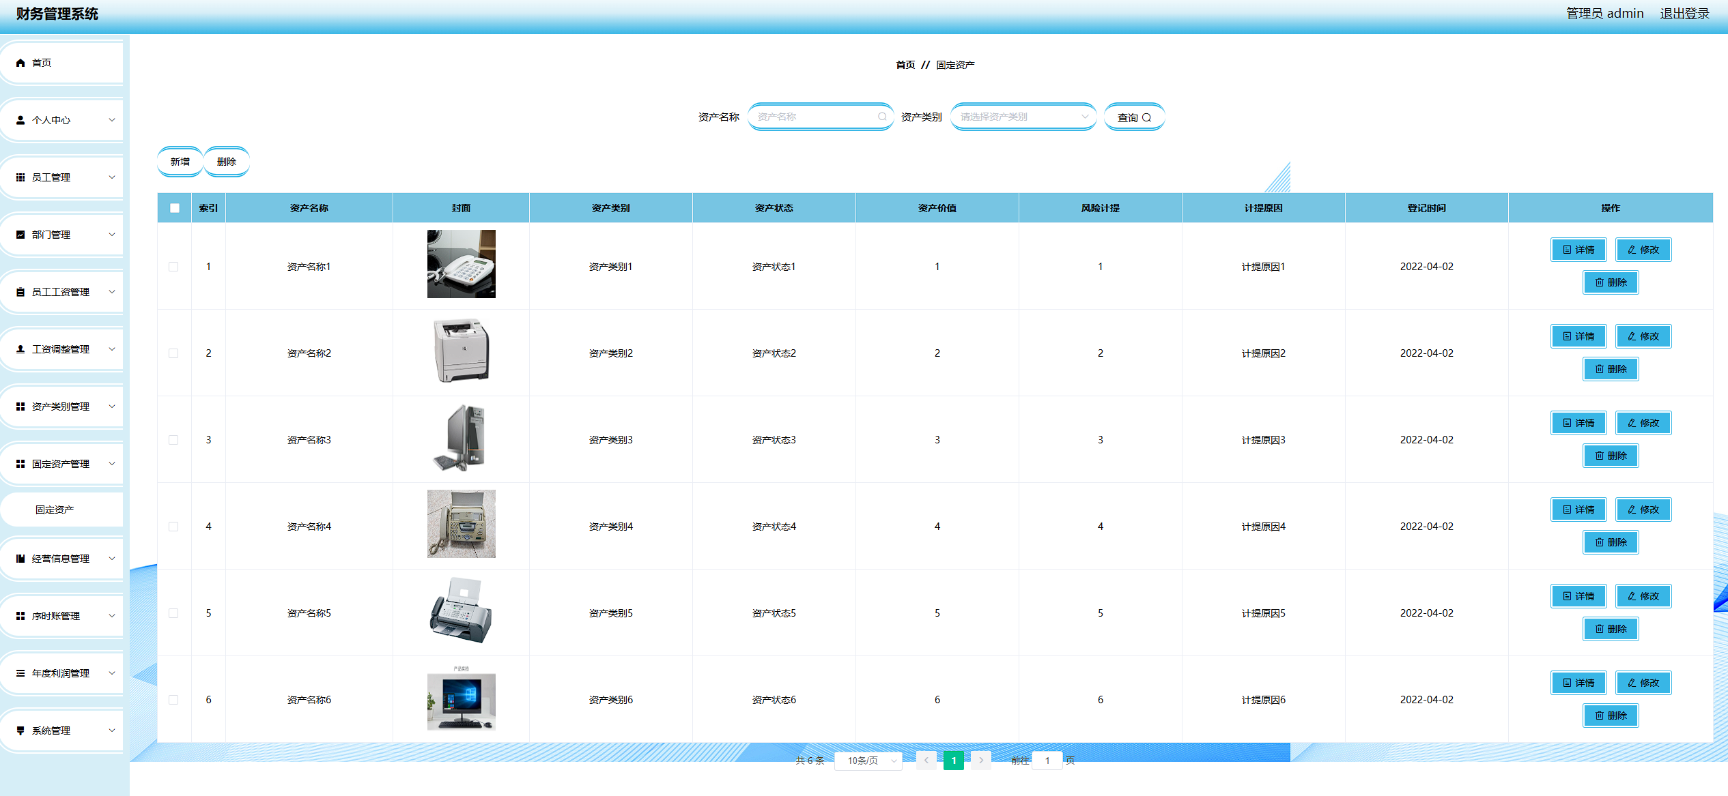Click the magnifier icon in the 资产名称 search field
This screenshot has height=796, width=1728.
click(x=882, y=117)
